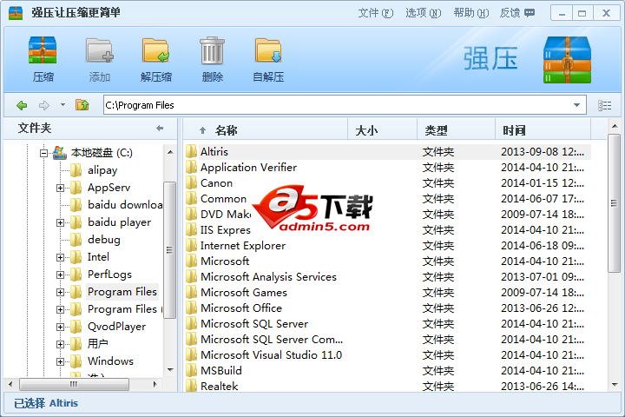Select the Internet Explorer folder icon
Image resolution: width=625 pixels, height=417 pixels.
[x=191, y=245]
